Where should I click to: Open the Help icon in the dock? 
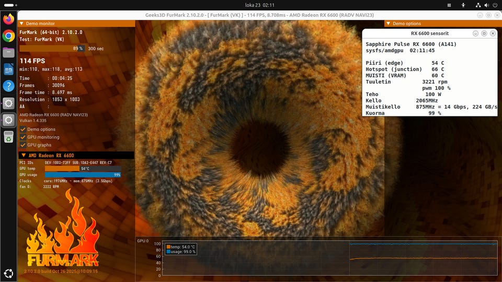tap(9, 86)
